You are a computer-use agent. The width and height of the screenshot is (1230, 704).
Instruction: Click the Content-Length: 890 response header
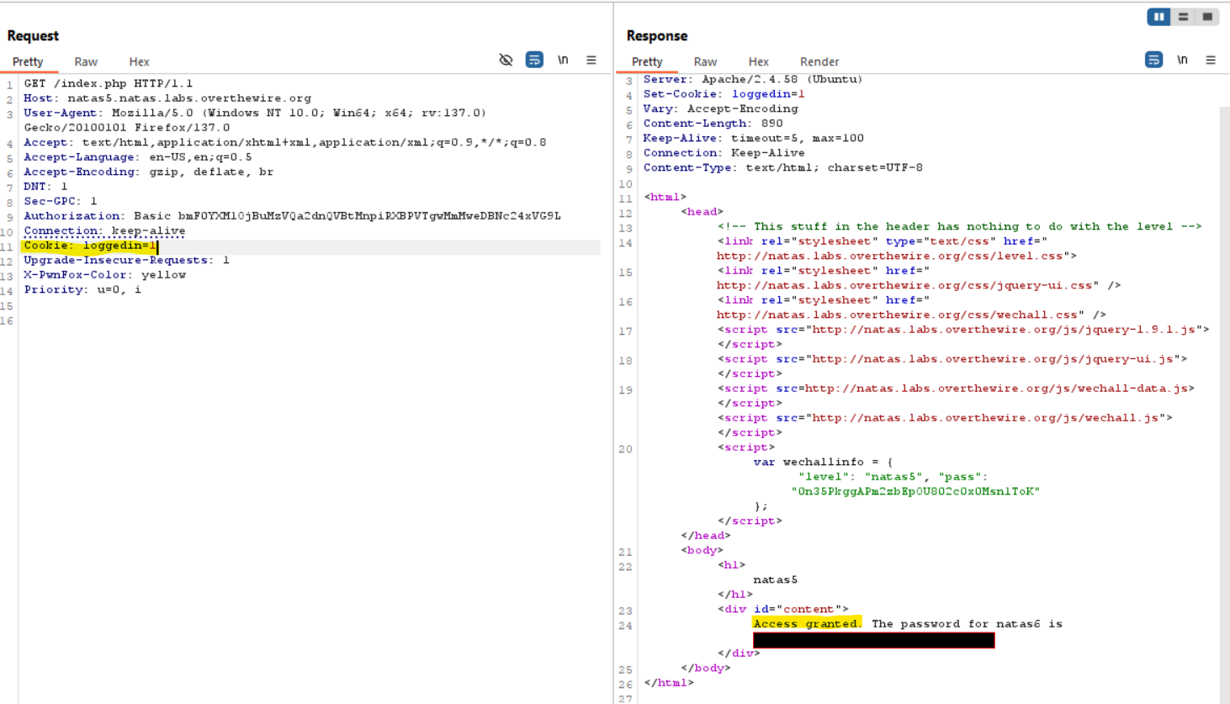[x=713, y=124]
